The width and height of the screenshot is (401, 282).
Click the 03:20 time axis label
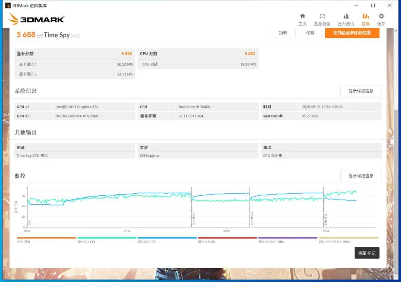(226, 231)
